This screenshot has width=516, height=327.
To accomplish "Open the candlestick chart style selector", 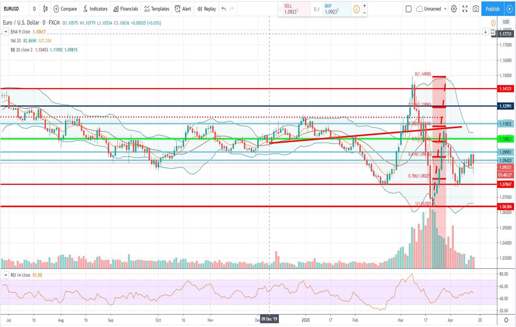I will 45,9.
